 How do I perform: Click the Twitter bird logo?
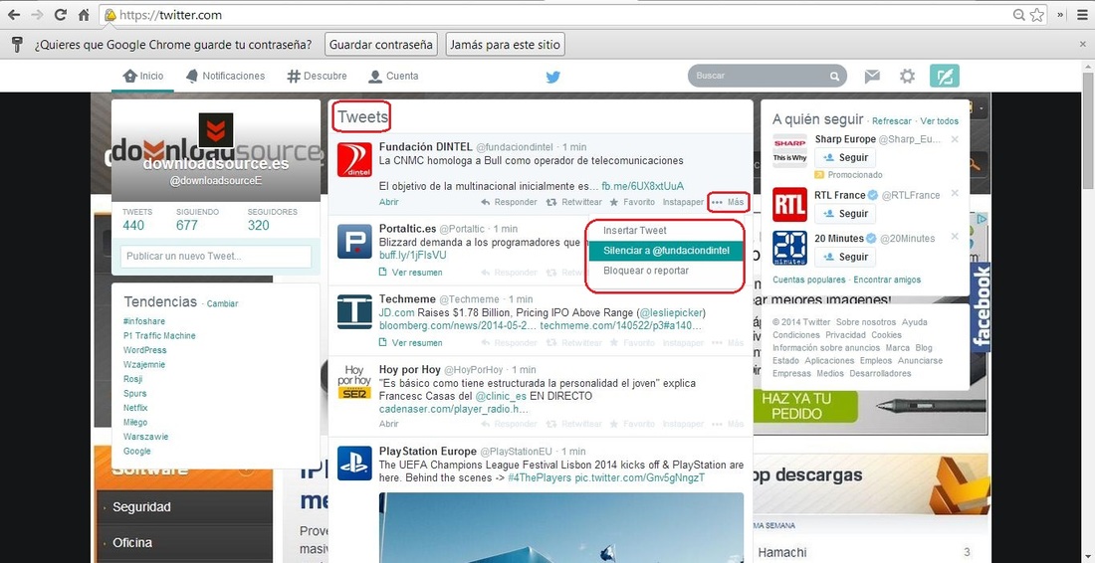tap(553, 76)
